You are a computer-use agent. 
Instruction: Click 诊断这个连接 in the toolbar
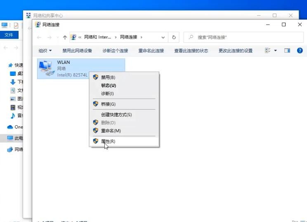point(115,51)
